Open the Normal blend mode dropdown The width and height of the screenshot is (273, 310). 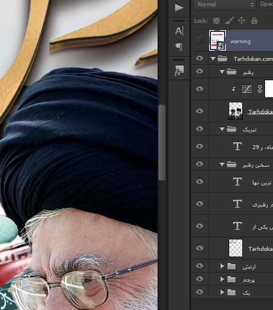click(x=225, y=5)
